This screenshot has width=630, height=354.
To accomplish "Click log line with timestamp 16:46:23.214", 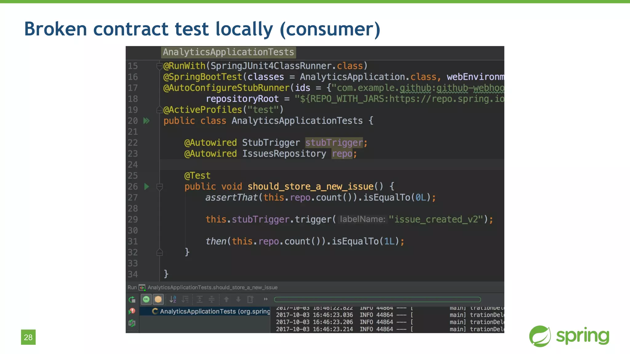I will click(390, 329).
